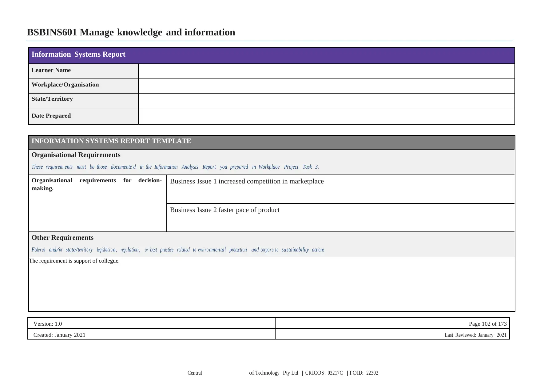Click 'Page 102 of 173' in the footer
The image size is (540, 382).
(488, 324)
